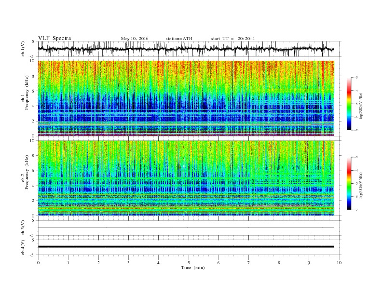This screenshot has height=295, width=382.
Task: Click the ch.2 spectrogram panel
Action: point(186,178)
